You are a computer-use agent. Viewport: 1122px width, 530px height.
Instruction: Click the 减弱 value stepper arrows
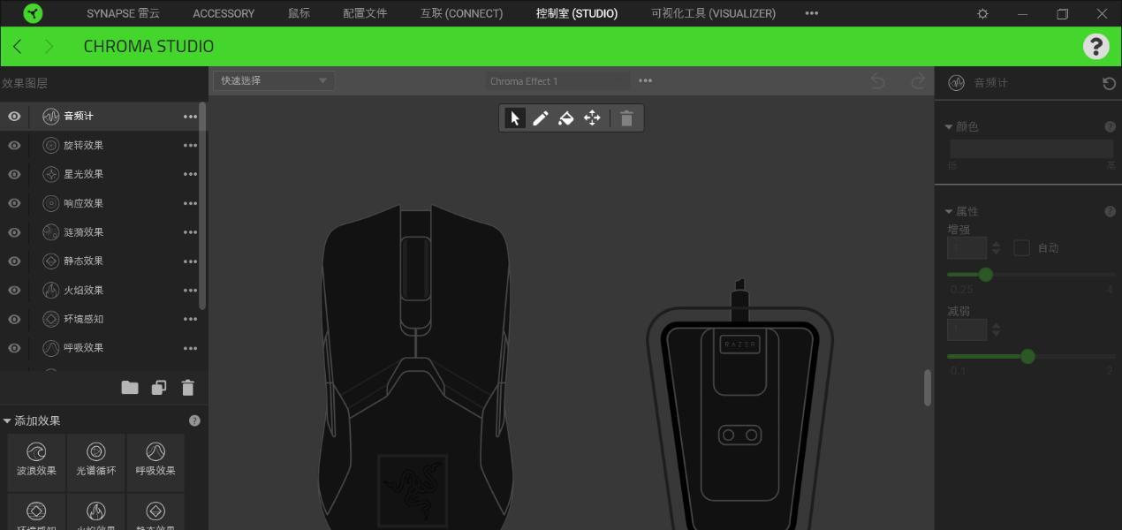click(x=997, y=329)
